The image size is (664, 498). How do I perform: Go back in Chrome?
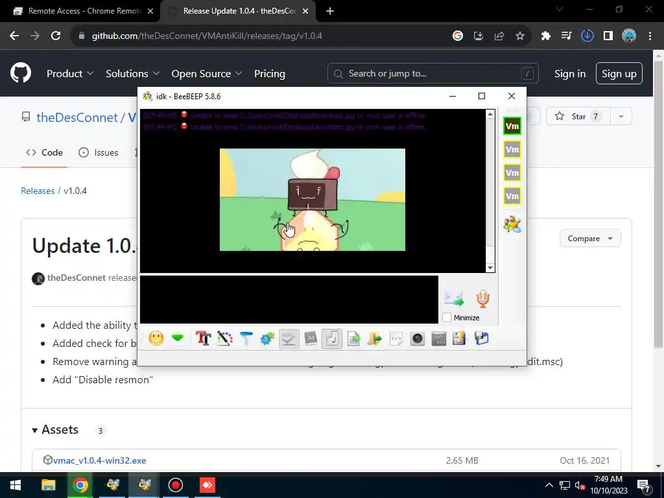[x=14, y=36]
